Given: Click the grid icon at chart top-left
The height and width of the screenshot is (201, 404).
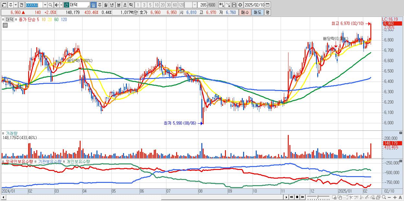Looking at the screenshot, I should pyautogui.click(x=6, y=25).
